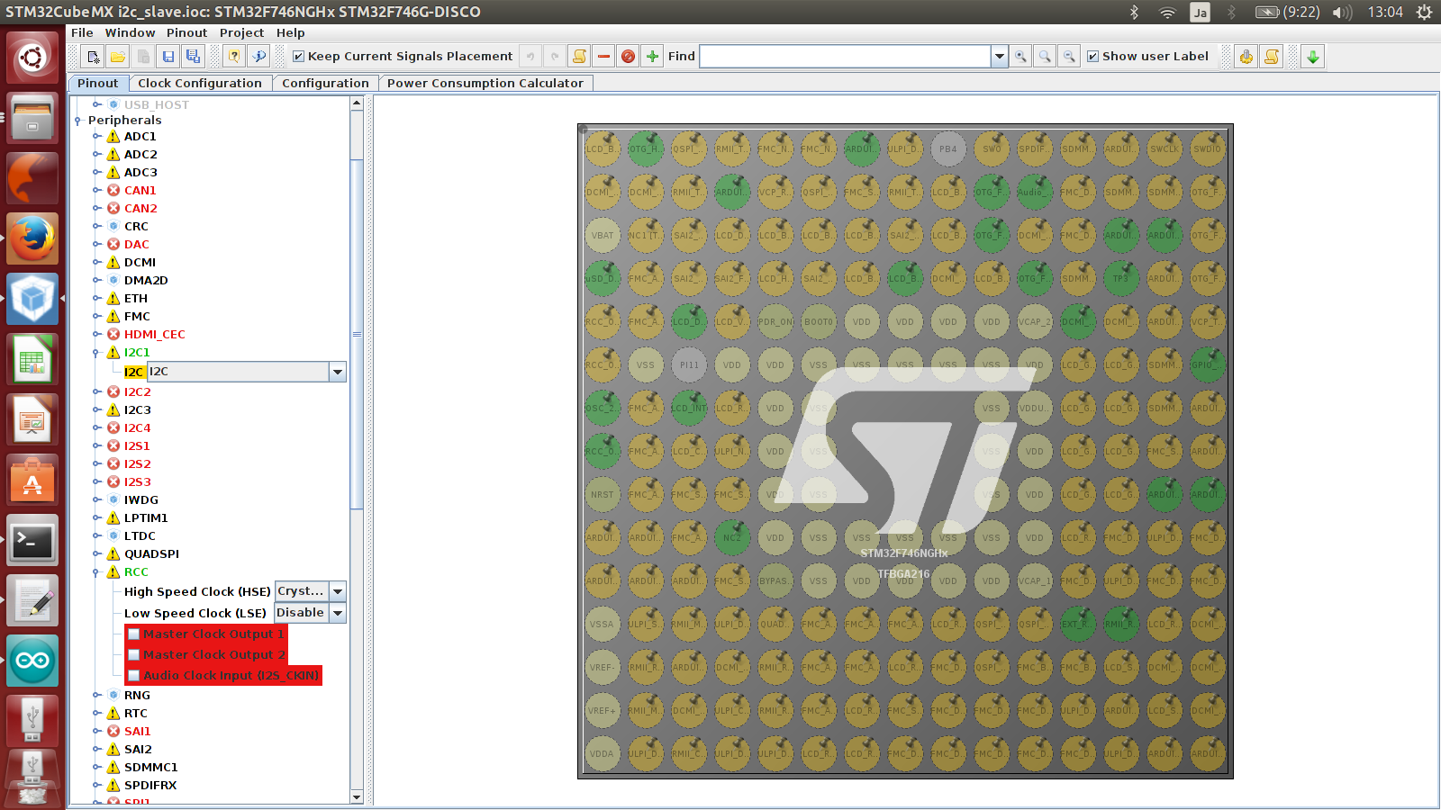Uncheck the Show user Label checkbox

1092,57
